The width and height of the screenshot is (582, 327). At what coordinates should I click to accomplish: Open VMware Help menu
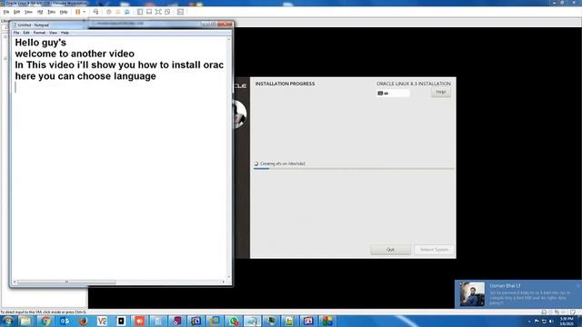[64, 12]
